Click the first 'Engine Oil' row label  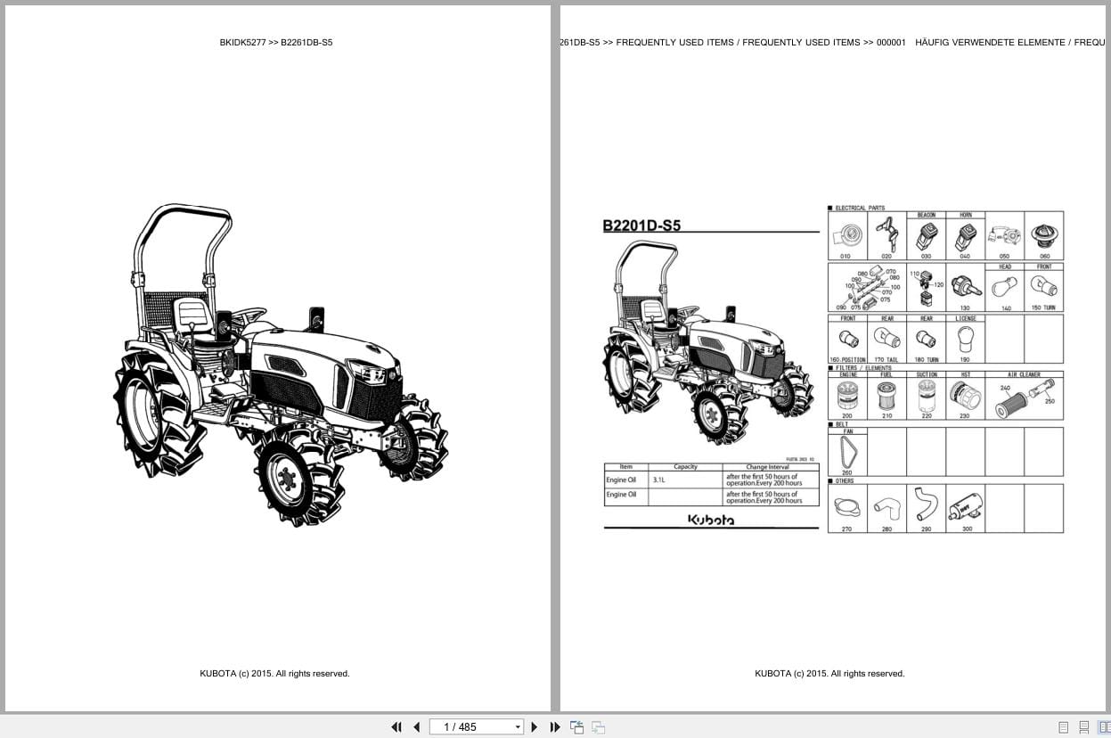[x=621, y=480]
